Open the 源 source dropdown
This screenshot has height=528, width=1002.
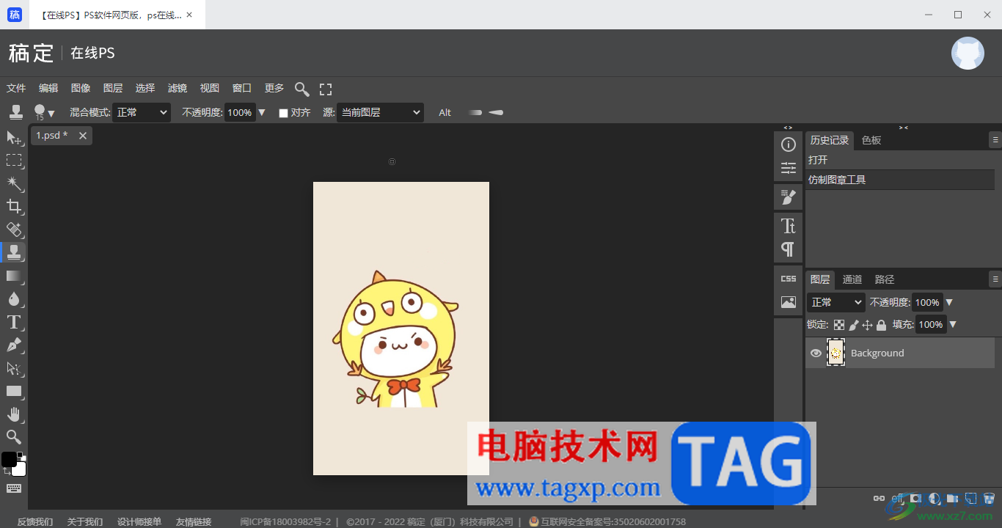[380, 112]
